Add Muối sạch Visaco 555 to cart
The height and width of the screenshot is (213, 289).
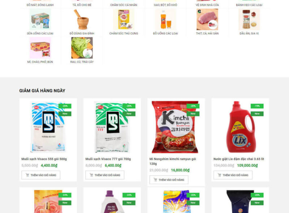41,175
